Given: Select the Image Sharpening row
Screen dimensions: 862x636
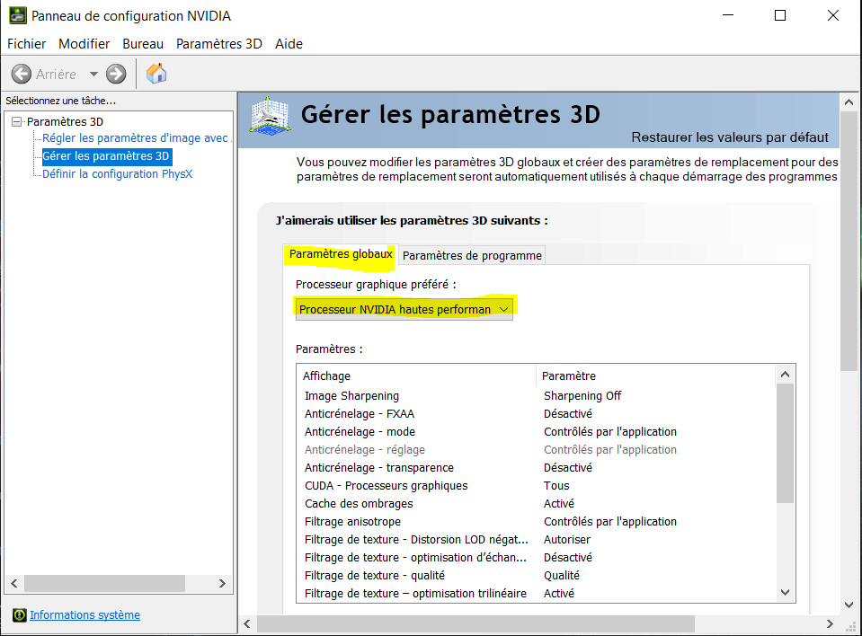Looking at the screenshot, I should tap(538, 396).
